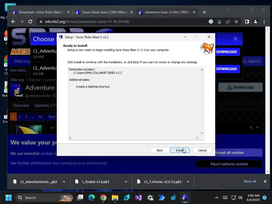
Task: Open a new Chrome tab
Action: pyautogui.click(x=204, y=12)
